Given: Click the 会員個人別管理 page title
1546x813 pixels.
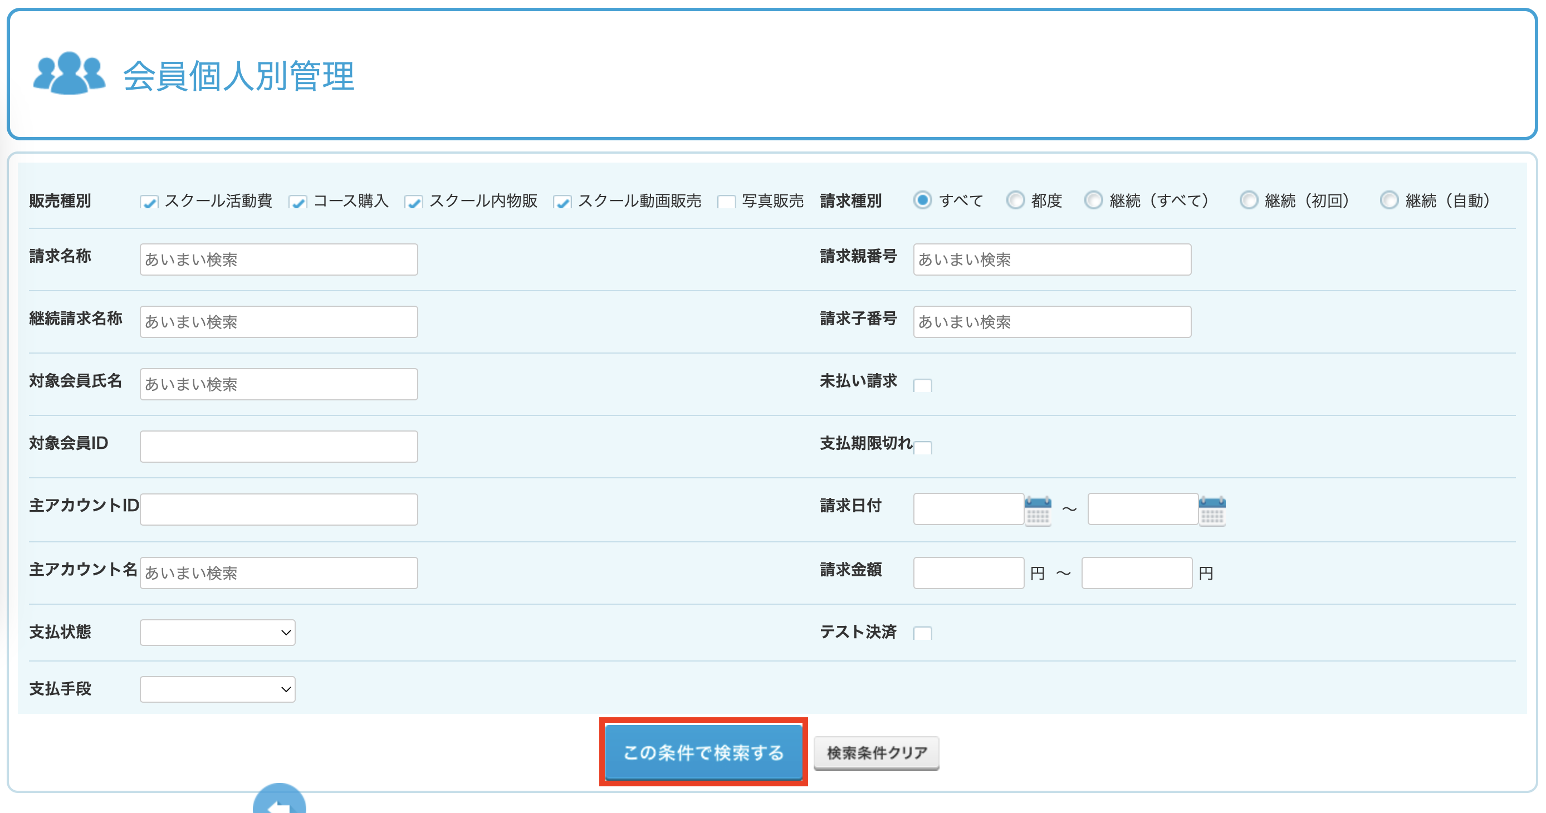Looking at the screenshot, I should click(239, 76).
